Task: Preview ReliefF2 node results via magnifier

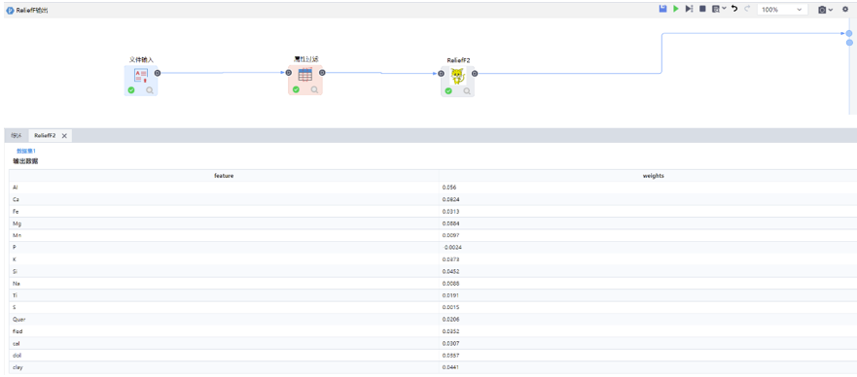Action: 467,91
